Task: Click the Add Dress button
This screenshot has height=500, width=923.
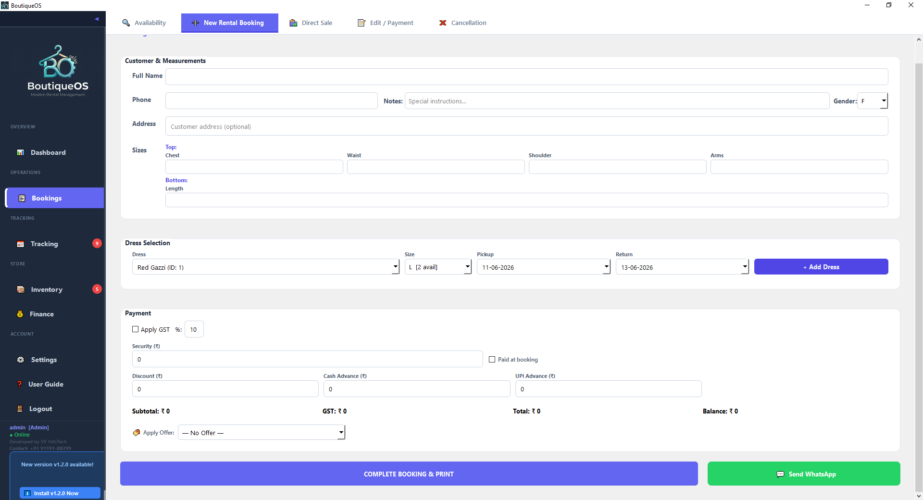Action: click(821, 267)
